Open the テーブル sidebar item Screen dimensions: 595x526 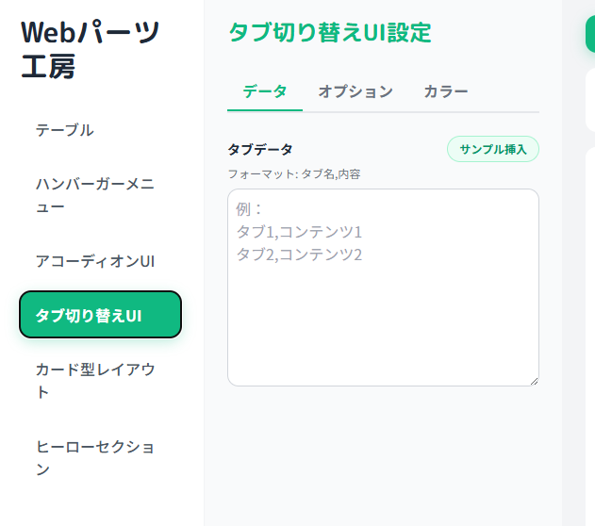[65, 130]
